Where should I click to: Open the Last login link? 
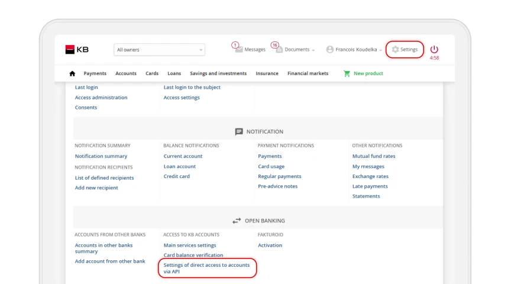[86, 87]
